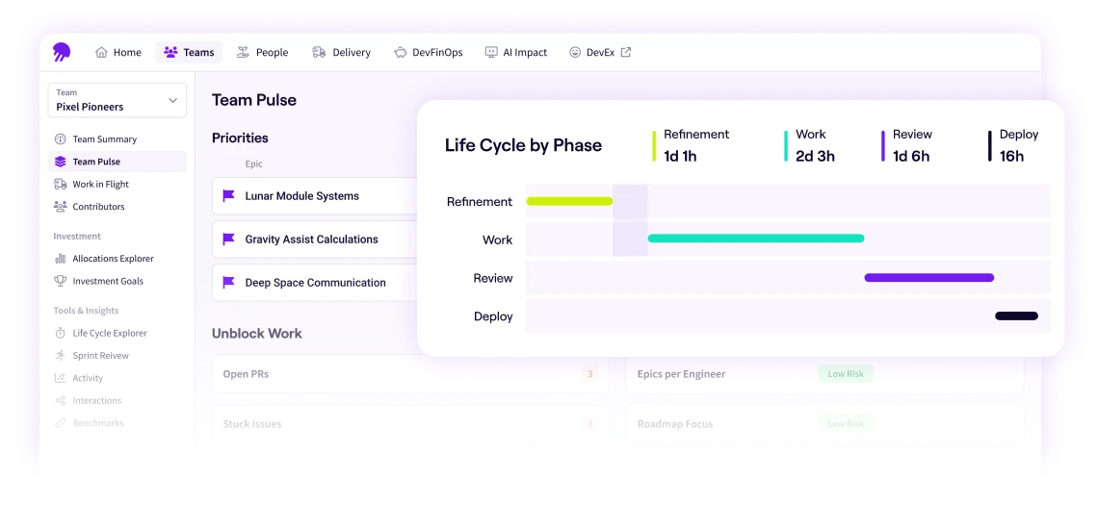Click the DevEx external-link arrow icon
This screenshot has height=505, width=1098.
626,52
